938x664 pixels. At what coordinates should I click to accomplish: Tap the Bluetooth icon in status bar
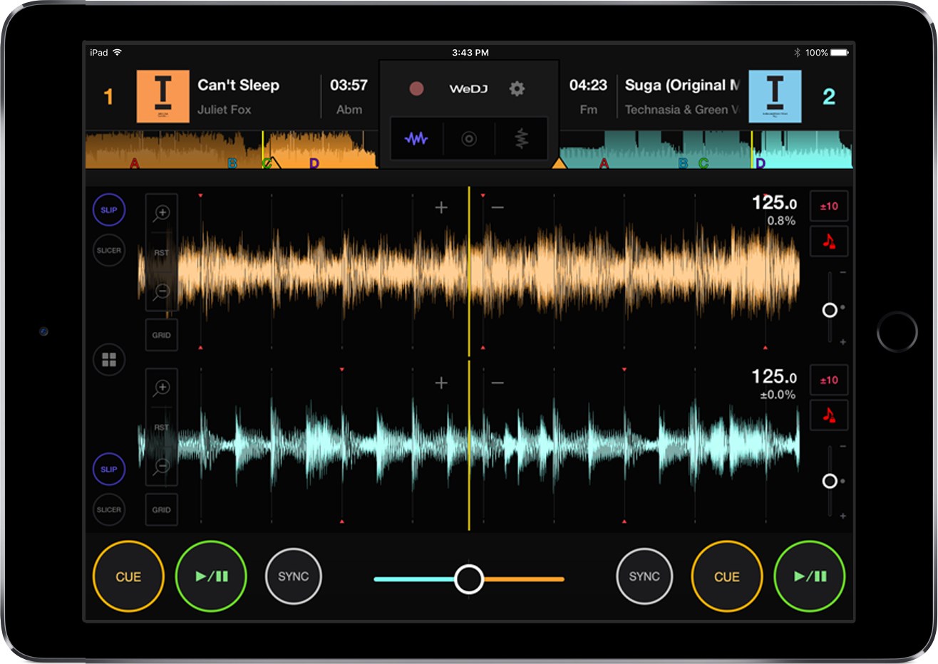797,53
